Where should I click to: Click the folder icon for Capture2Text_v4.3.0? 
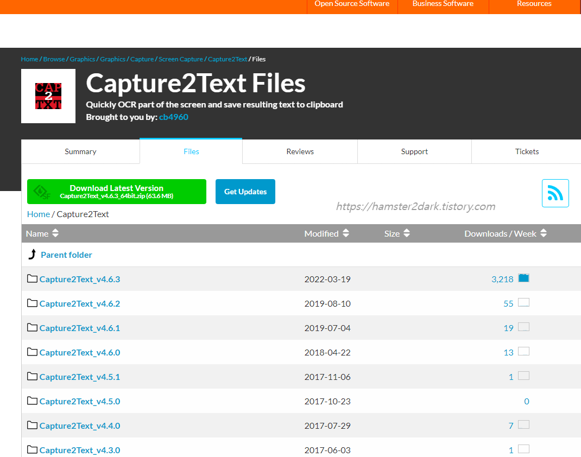pyautogui.click(x=32, y=449)
